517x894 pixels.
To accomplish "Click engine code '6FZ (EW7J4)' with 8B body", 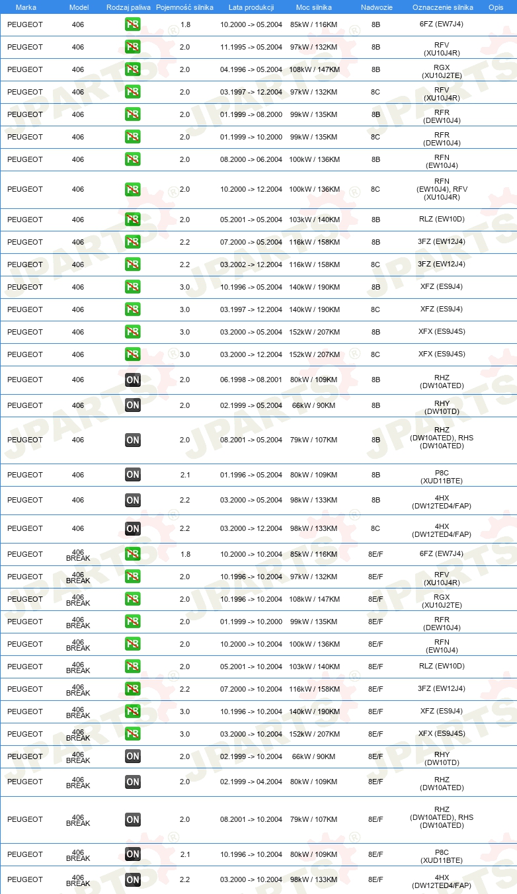I will tap(442, 24).
